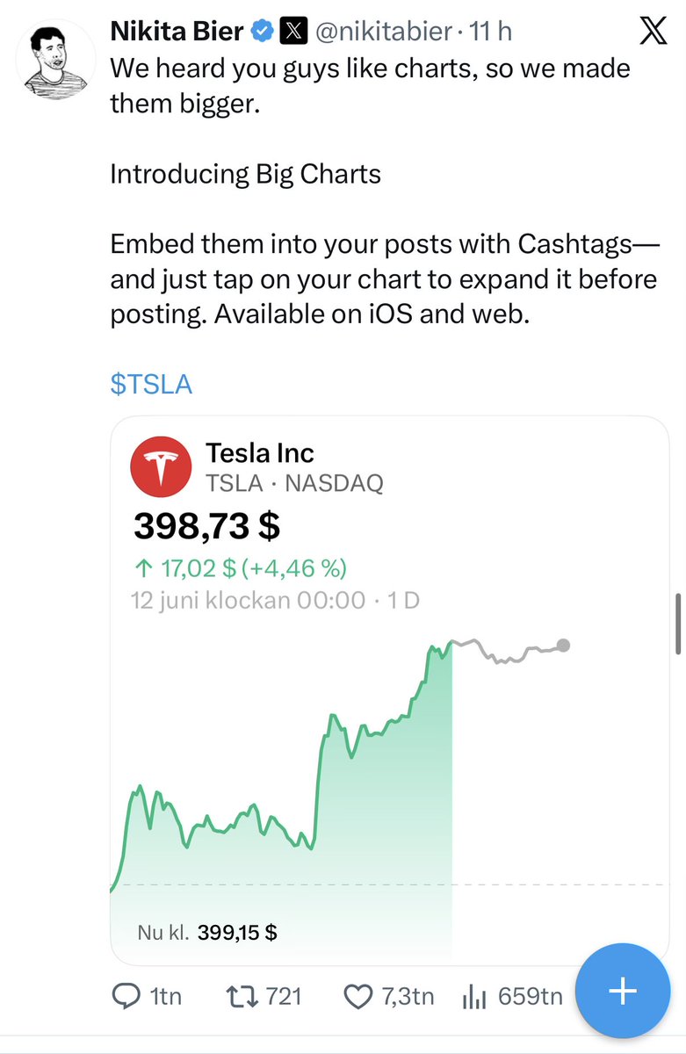686x1054 pixels.
Task: Click the page scrollbar thumb on right
Action: tap(678, 624)
